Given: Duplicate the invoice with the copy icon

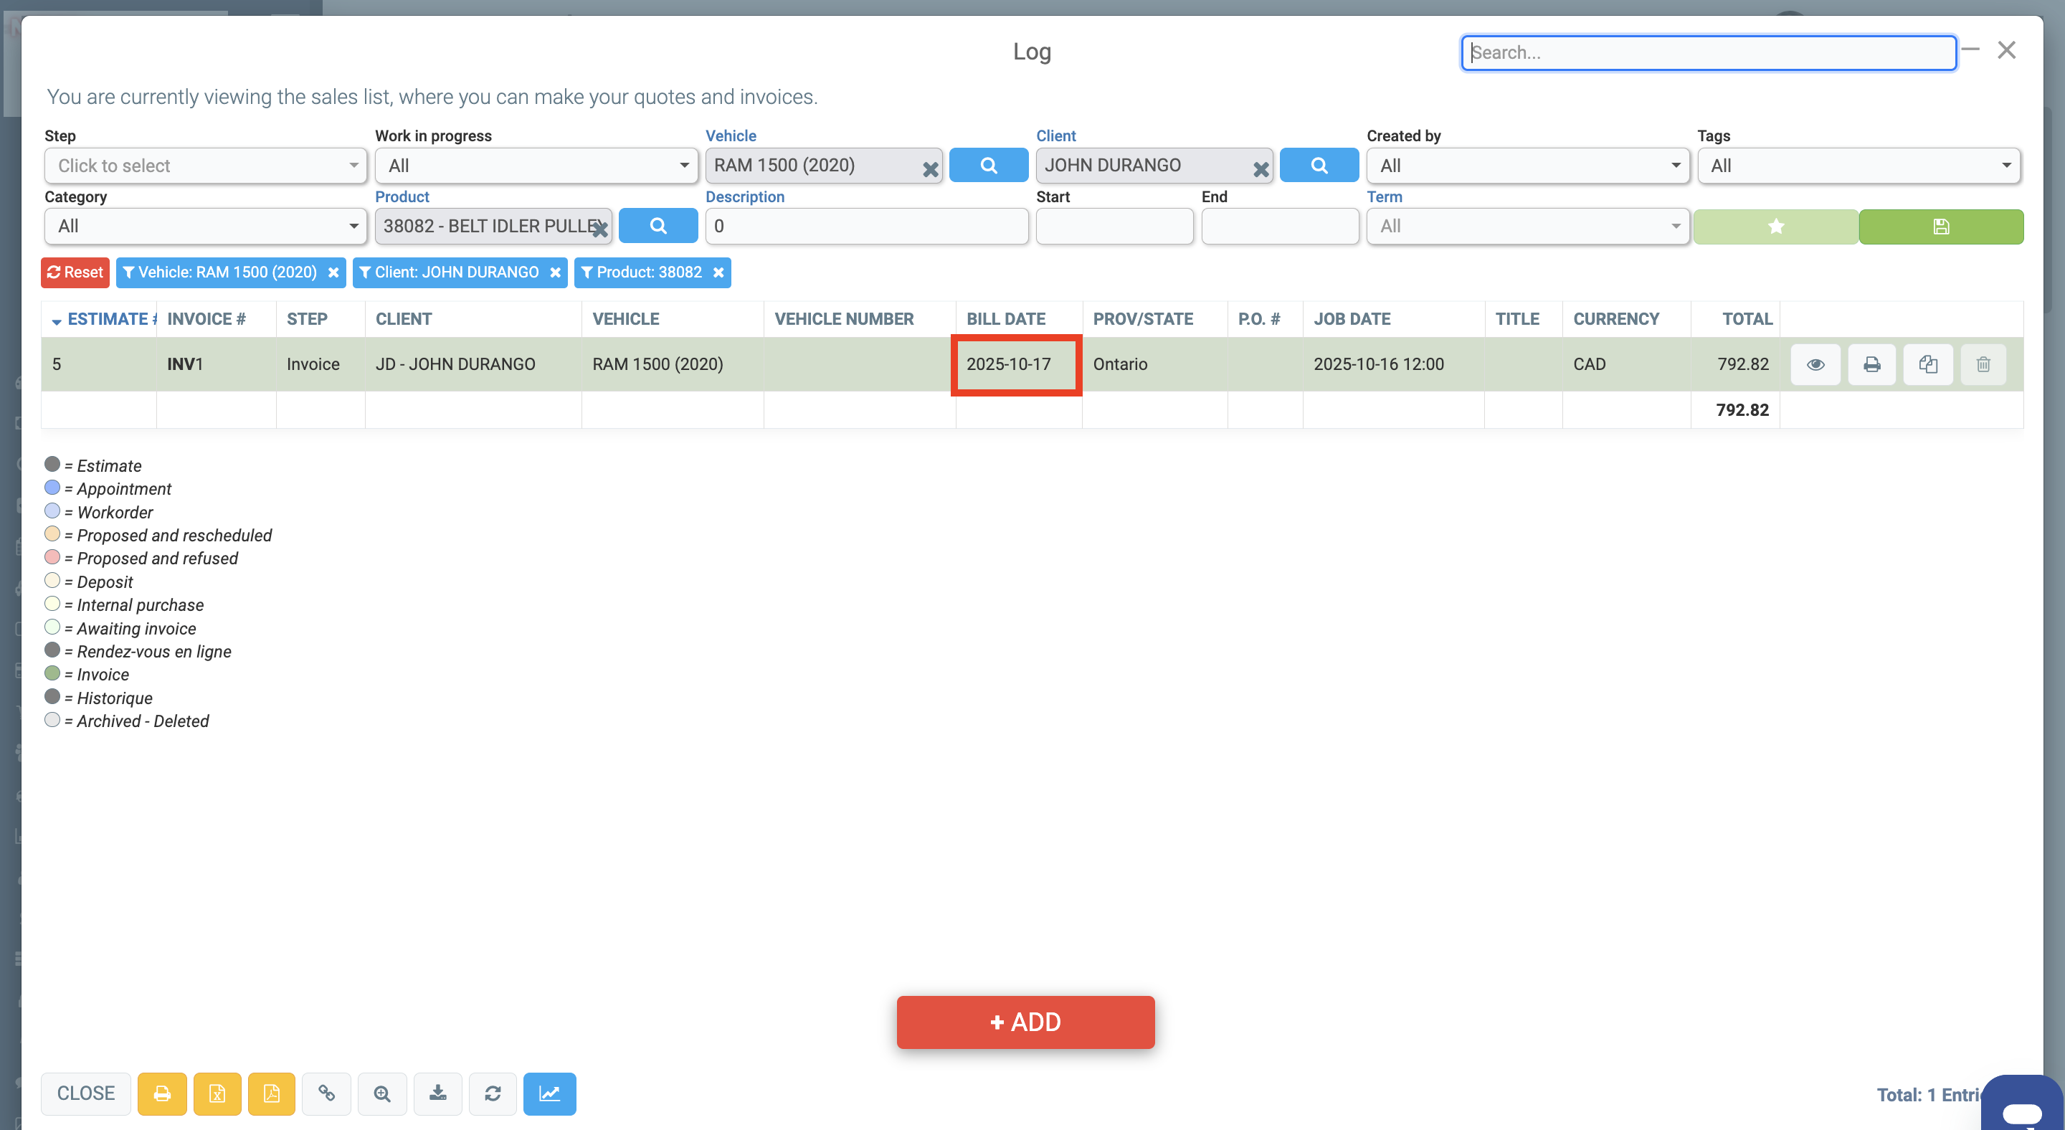Looking at the screenshot, I should (1927, 365).
